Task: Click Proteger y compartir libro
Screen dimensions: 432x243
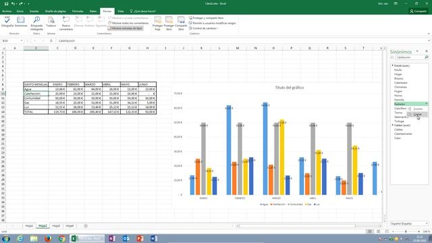Action: click(x=206, y=18)
